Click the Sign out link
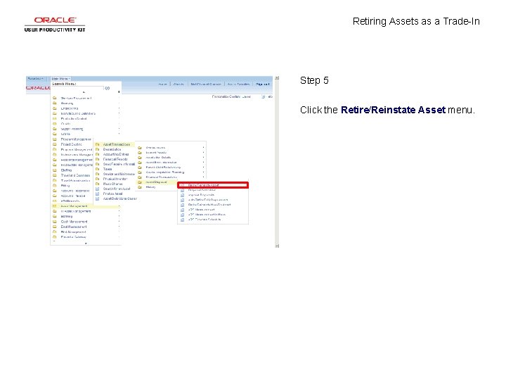The width and height of the screenshot is (506, 380). coord(262,84)
